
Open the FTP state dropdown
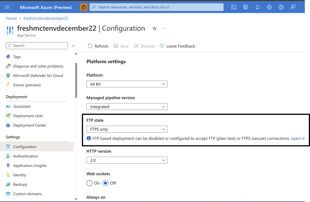[127, 129]
